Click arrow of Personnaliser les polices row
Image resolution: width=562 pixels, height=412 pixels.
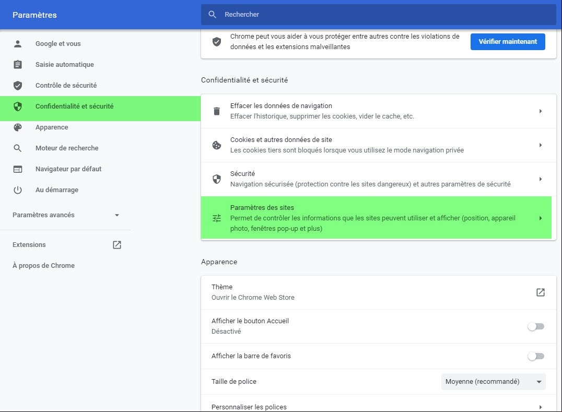[541, 407]
